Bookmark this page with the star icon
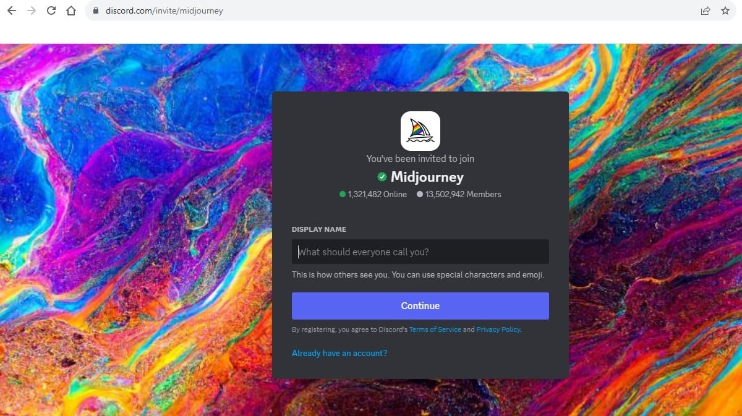Image resolution: width=742 pixels, height=416 pixels. tap(725, 11)
